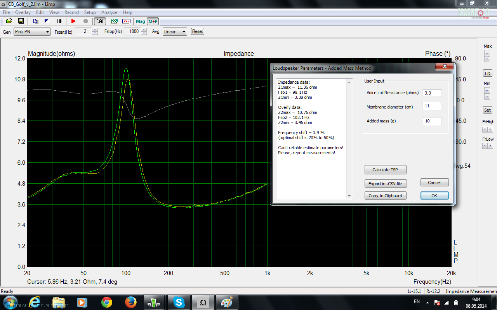Click Export in .CSV file button
497x310 pixels.
[x=385, y=184]
